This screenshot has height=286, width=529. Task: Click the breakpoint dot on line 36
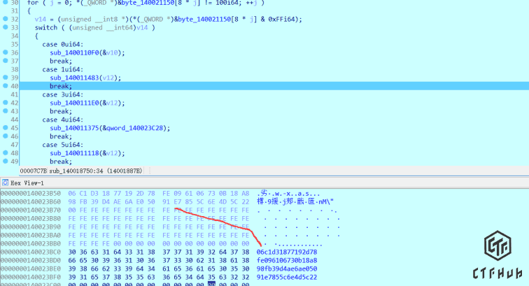click(5, 52)
